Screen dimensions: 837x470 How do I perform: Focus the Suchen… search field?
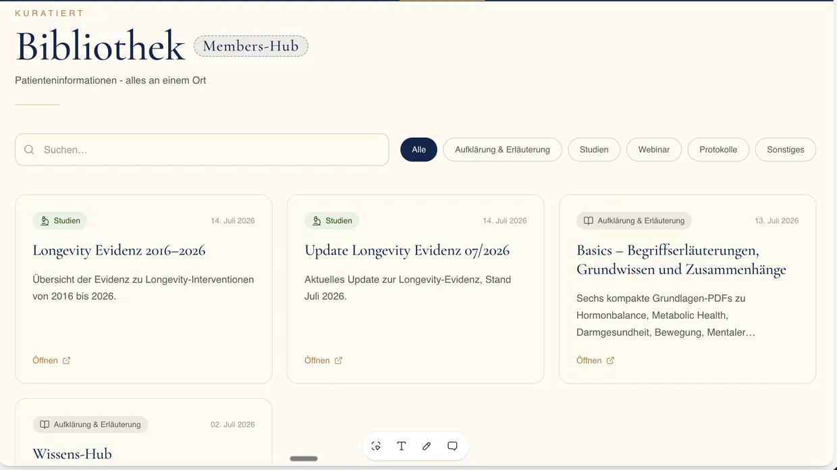tap(202, 150)
